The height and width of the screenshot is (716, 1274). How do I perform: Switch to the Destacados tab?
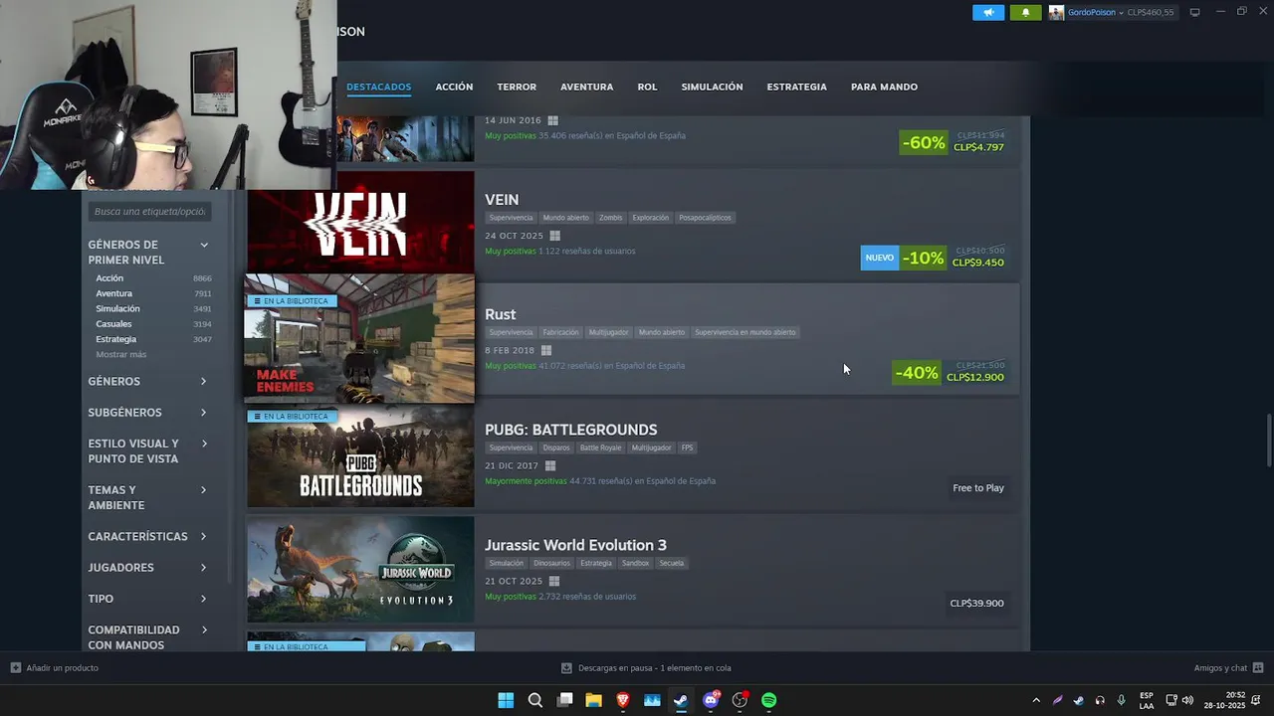378,87
